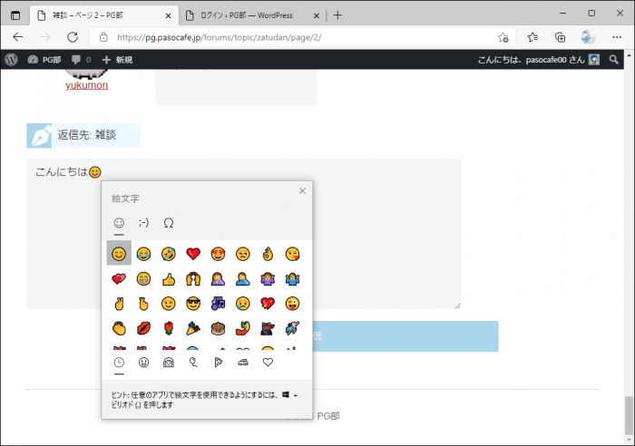This screenshot has width=635, height=446.
Task: Switch to ログイン WordPress browser tab
Action: coord(245,15)
